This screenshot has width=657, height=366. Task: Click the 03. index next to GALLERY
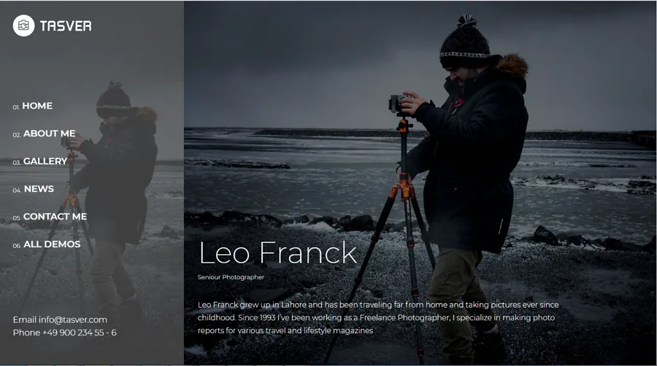[x=16, y=163]
